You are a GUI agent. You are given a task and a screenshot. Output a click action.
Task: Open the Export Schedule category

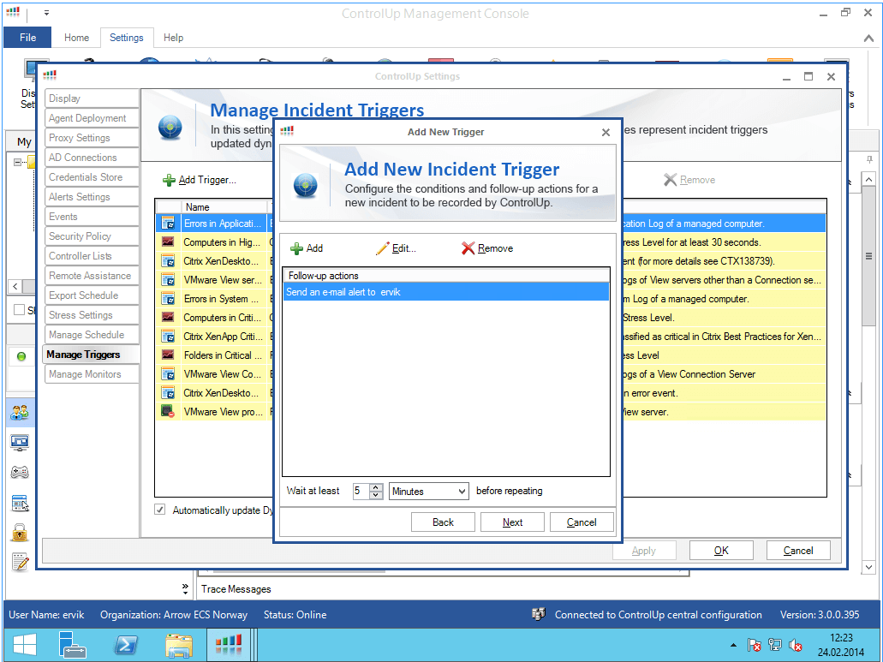click(92, 295)
